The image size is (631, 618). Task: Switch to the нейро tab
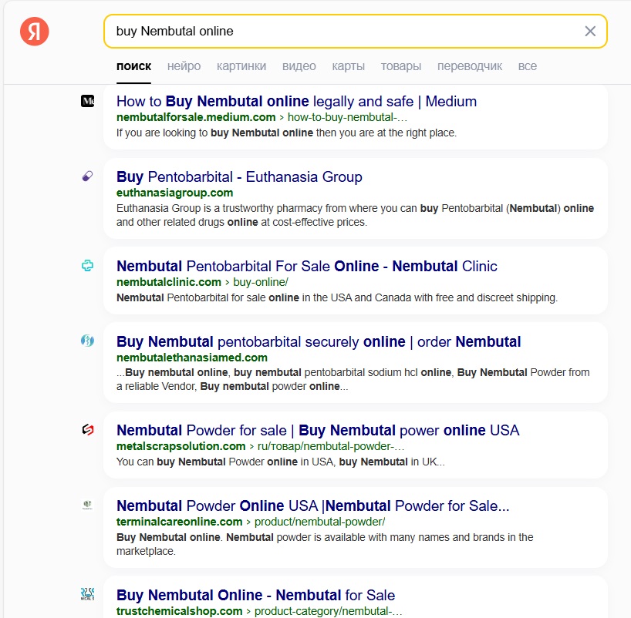(x=184, y=66)
